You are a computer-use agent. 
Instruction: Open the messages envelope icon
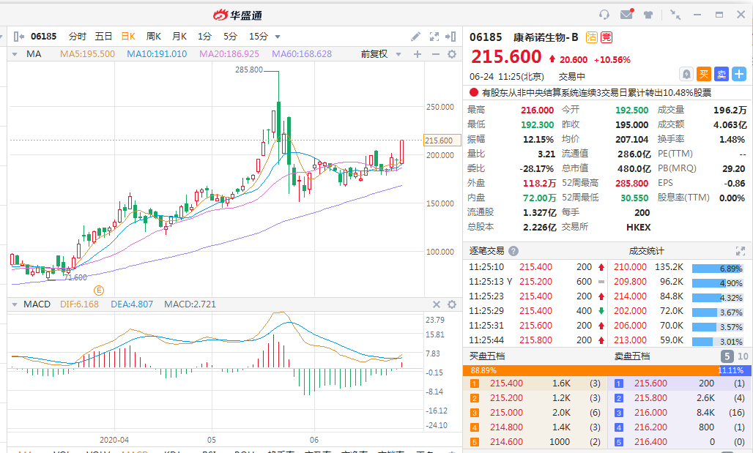pyautogui.click(x=626, y=15)
